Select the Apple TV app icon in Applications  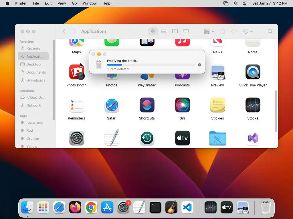(x=182, y=138)
